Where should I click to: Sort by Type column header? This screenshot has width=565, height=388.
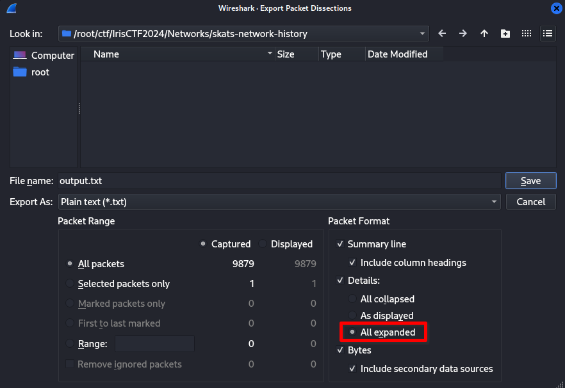[x=342, y=54]
